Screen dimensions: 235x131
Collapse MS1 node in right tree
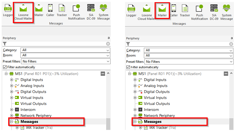[x=129, y=74]
